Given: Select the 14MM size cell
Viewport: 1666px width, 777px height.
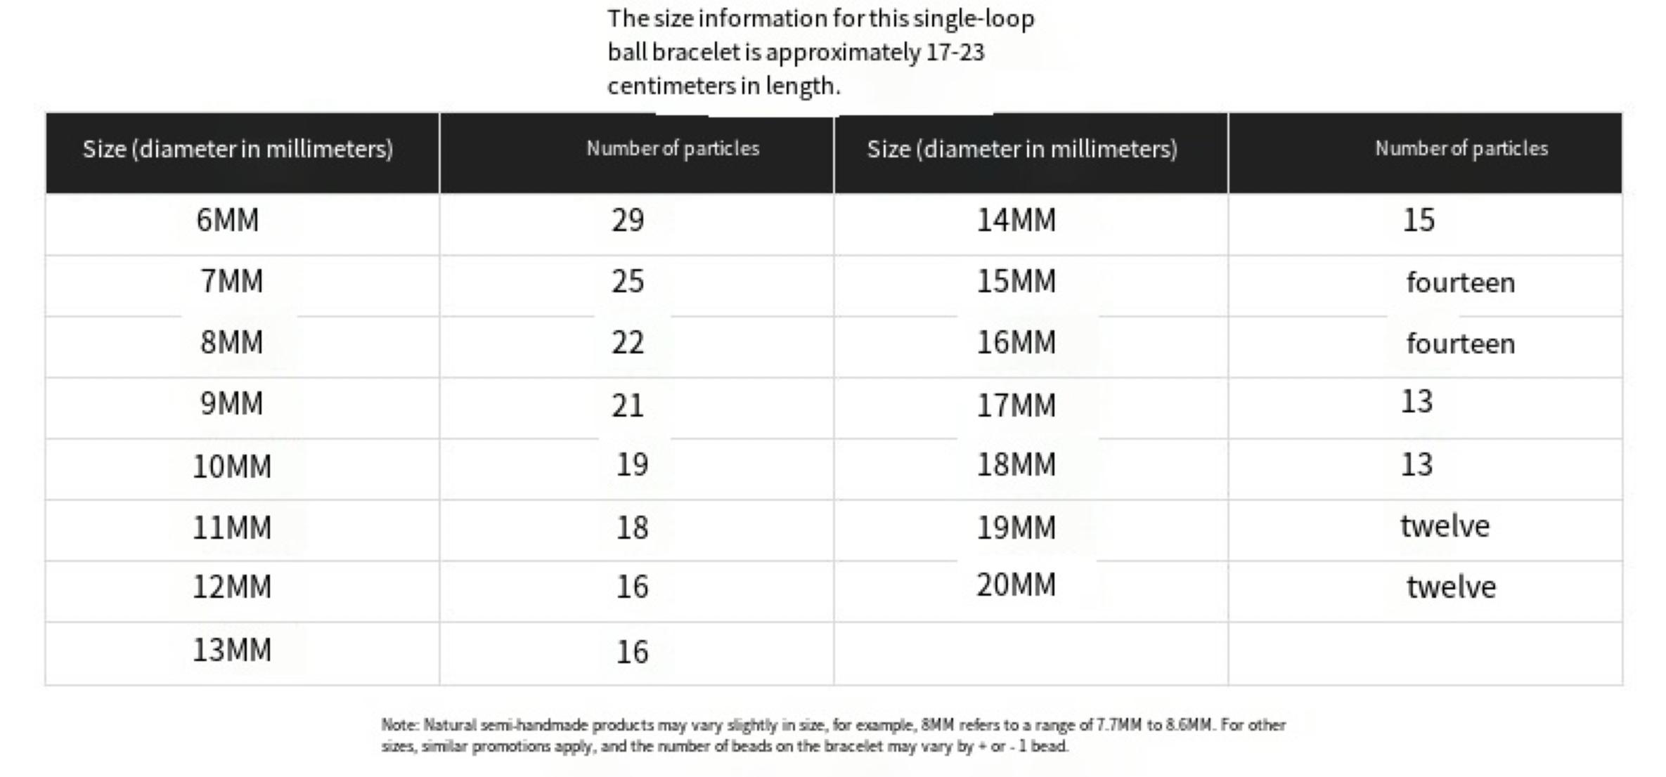Looking at the screenshot, I should [1016, 221].
